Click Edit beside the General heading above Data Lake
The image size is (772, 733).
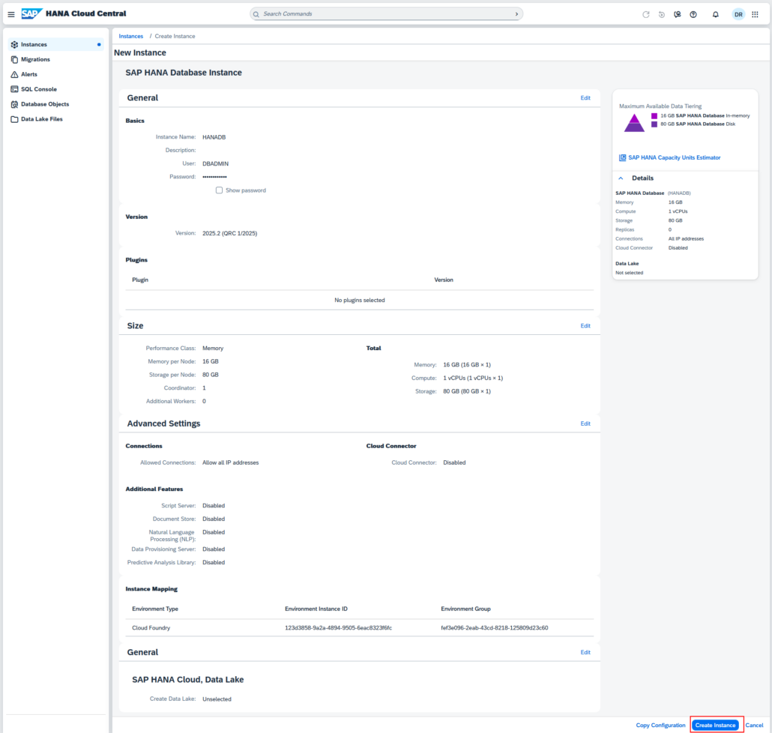(585, 652)
